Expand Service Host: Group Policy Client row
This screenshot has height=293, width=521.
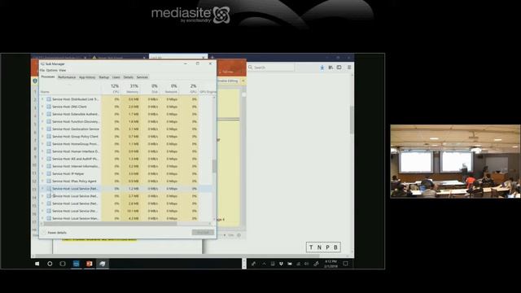click(42, 136)
